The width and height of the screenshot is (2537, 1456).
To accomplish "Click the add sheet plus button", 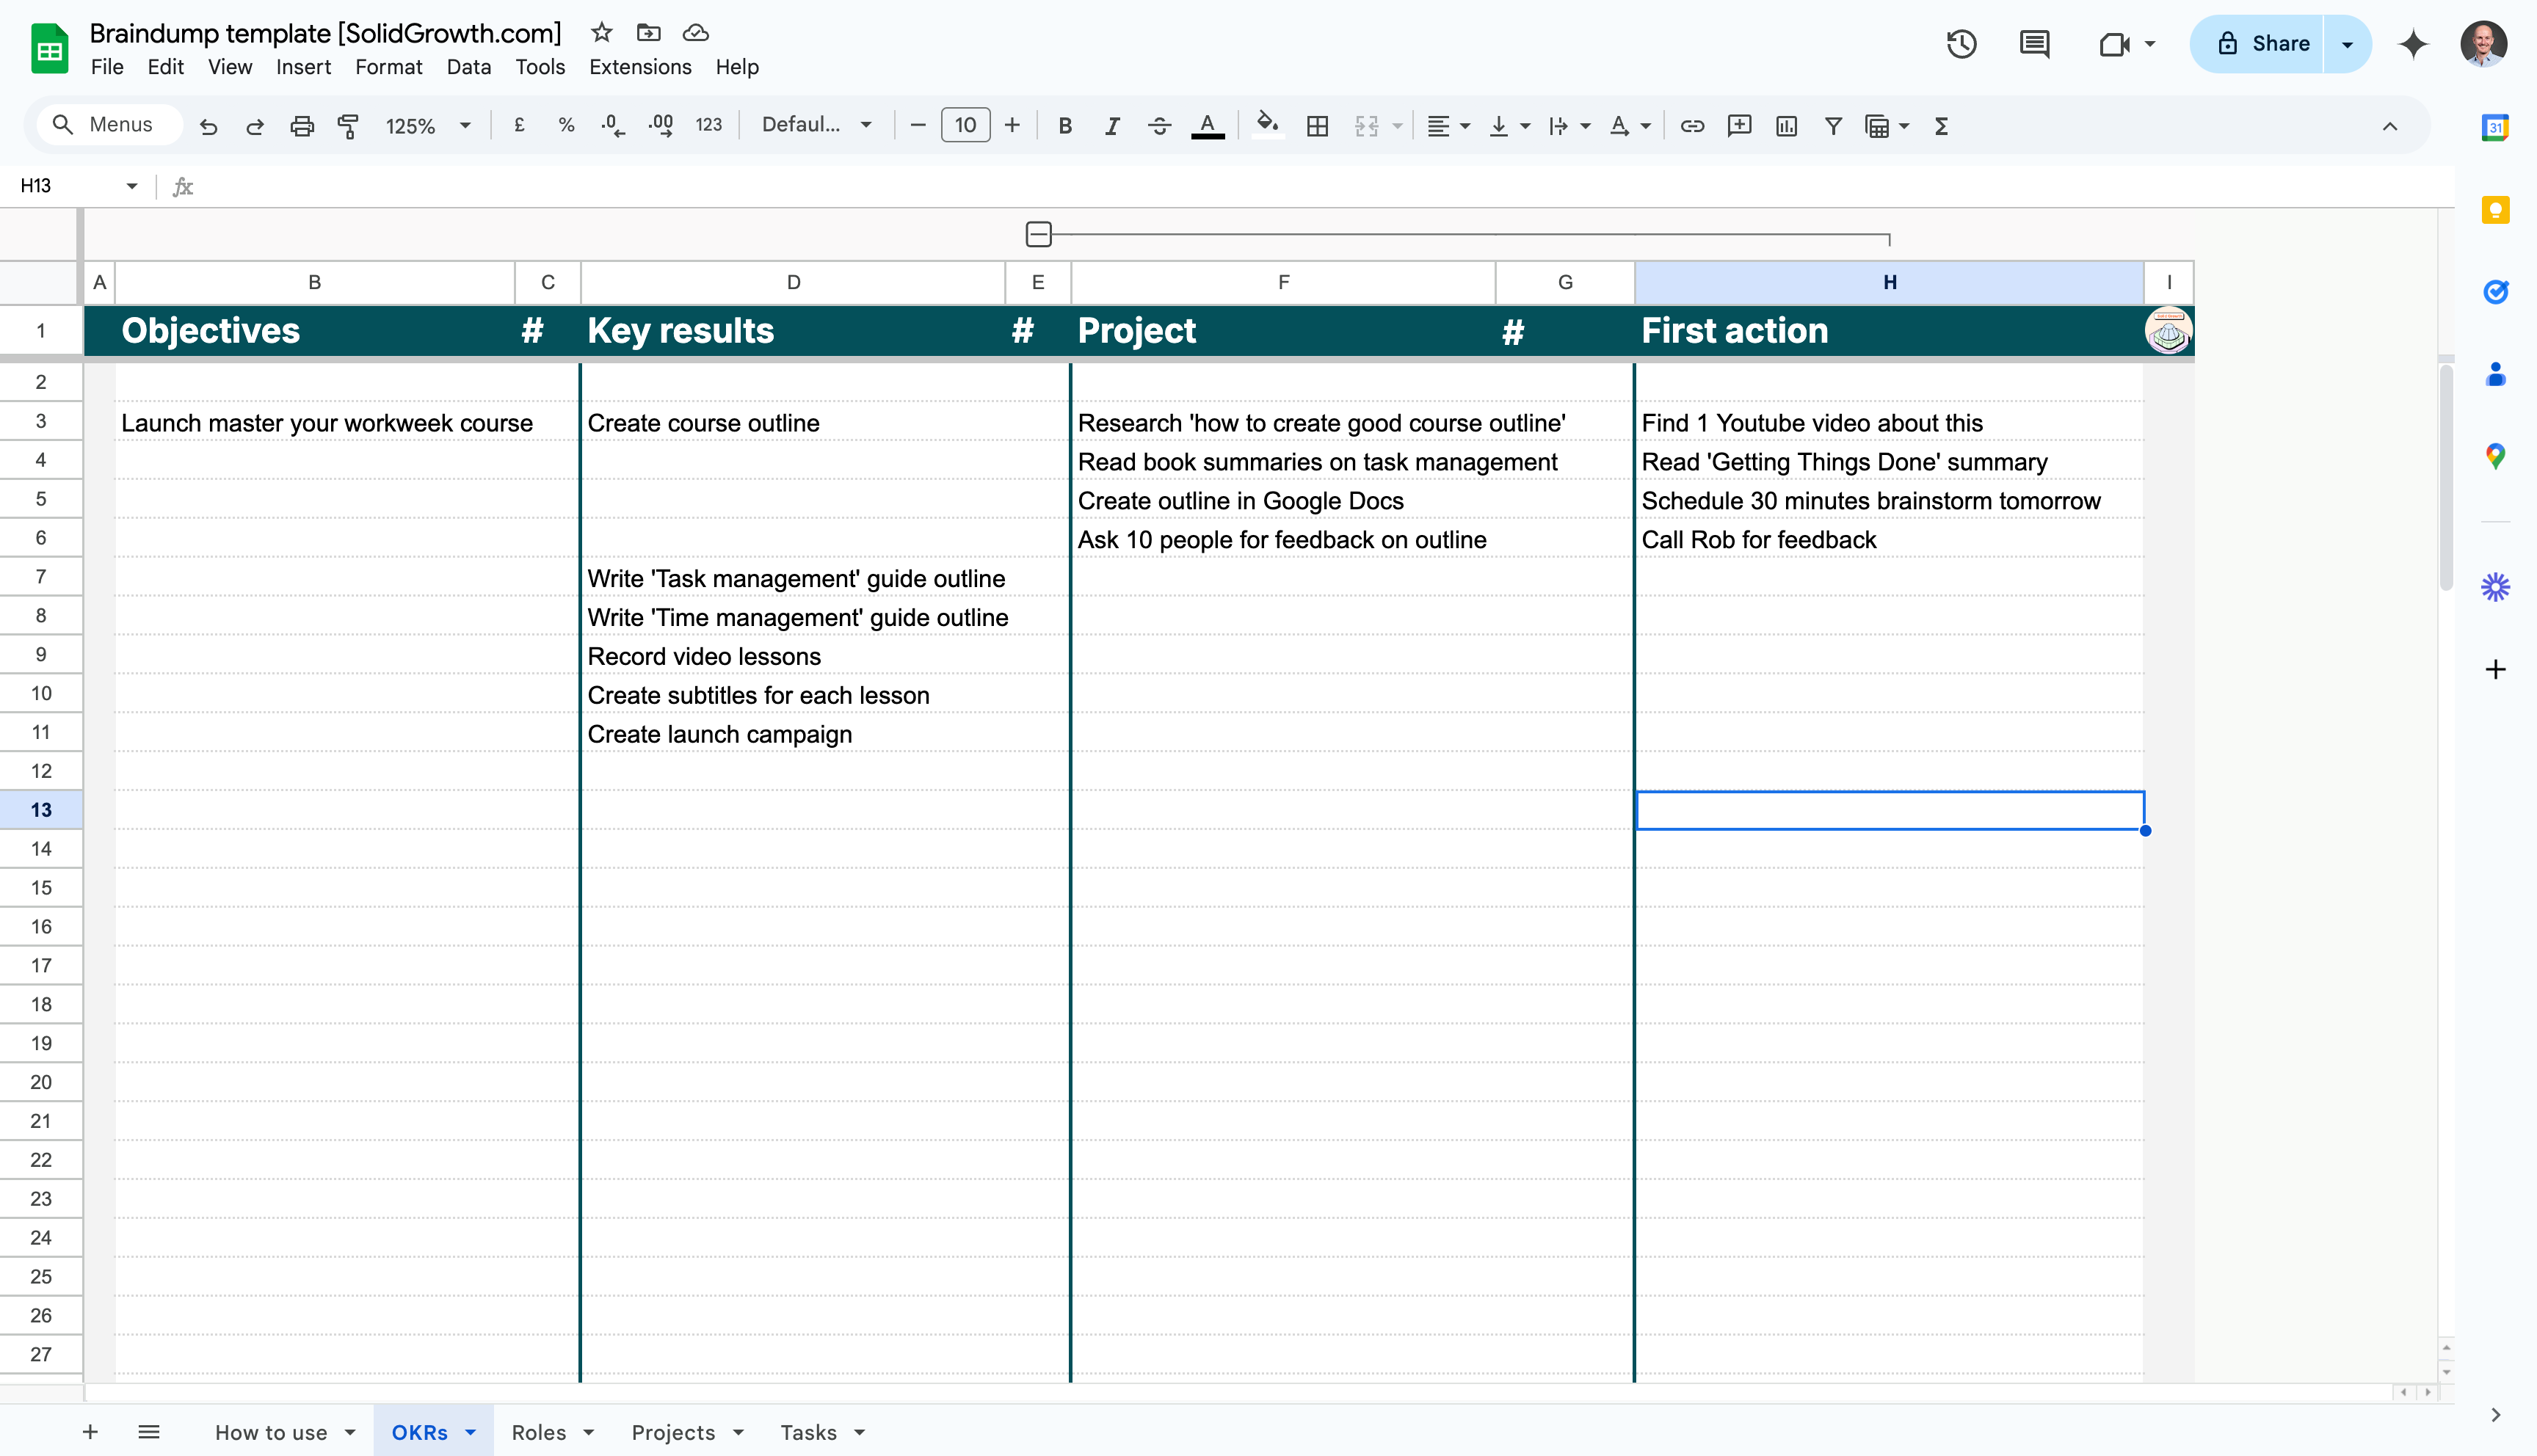I will pyautogui.click(x=90, y=1432).
